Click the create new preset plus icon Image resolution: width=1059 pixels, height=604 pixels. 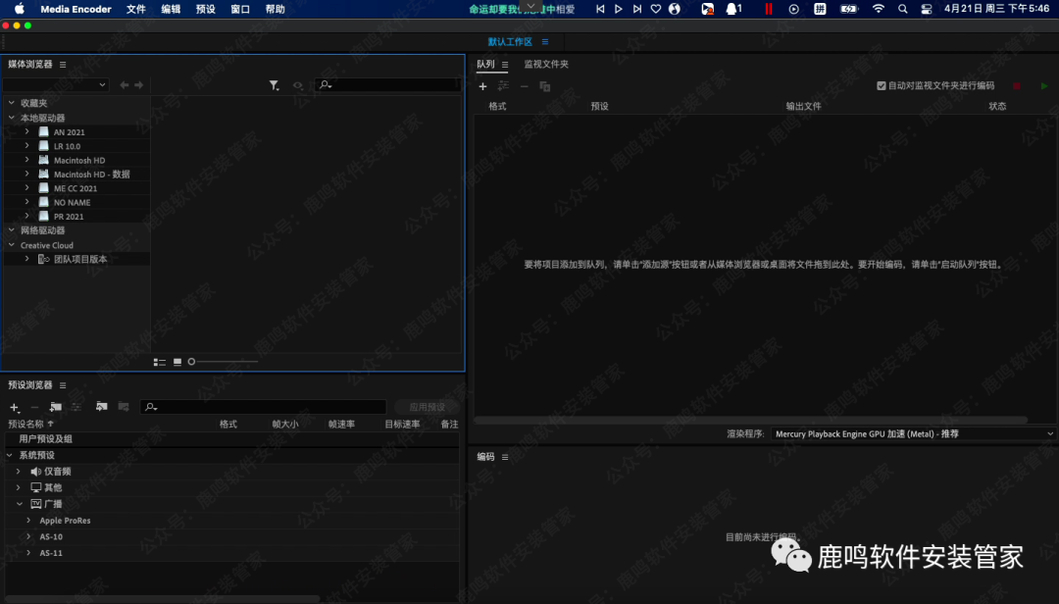coord(14,407)
